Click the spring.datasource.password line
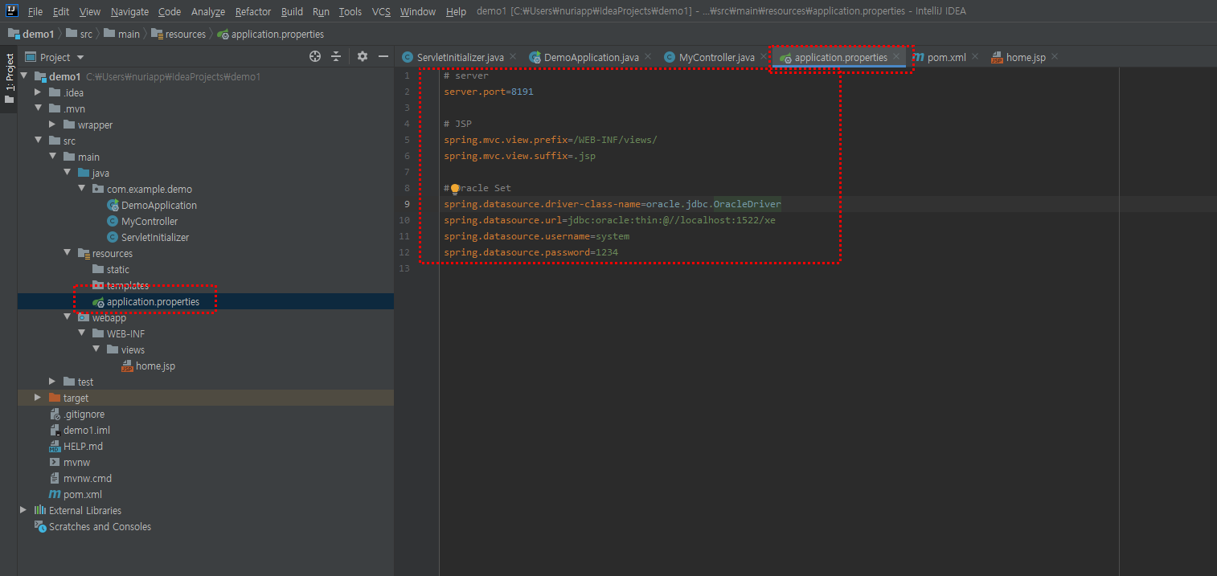Viewport: 1217px width, 576px height. [531, 252]
